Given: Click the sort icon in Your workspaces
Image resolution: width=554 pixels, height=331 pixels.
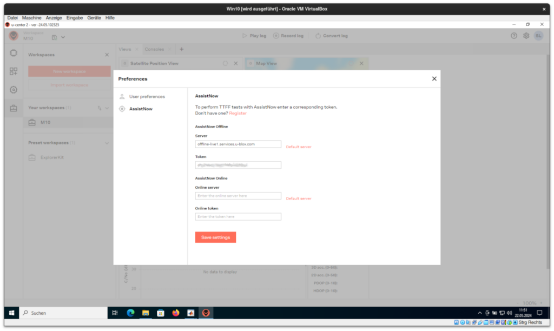Looking at the screenshot, I should (x=100, y=108).
